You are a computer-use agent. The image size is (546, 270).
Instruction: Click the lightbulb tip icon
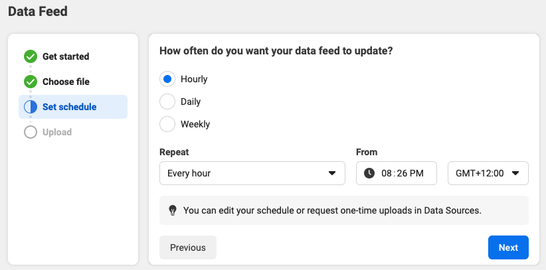[172, 210]
